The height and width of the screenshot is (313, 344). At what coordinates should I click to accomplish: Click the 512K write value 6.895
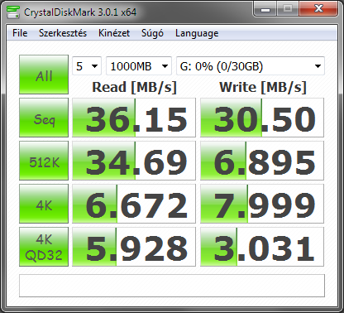[x=262, y=161]
